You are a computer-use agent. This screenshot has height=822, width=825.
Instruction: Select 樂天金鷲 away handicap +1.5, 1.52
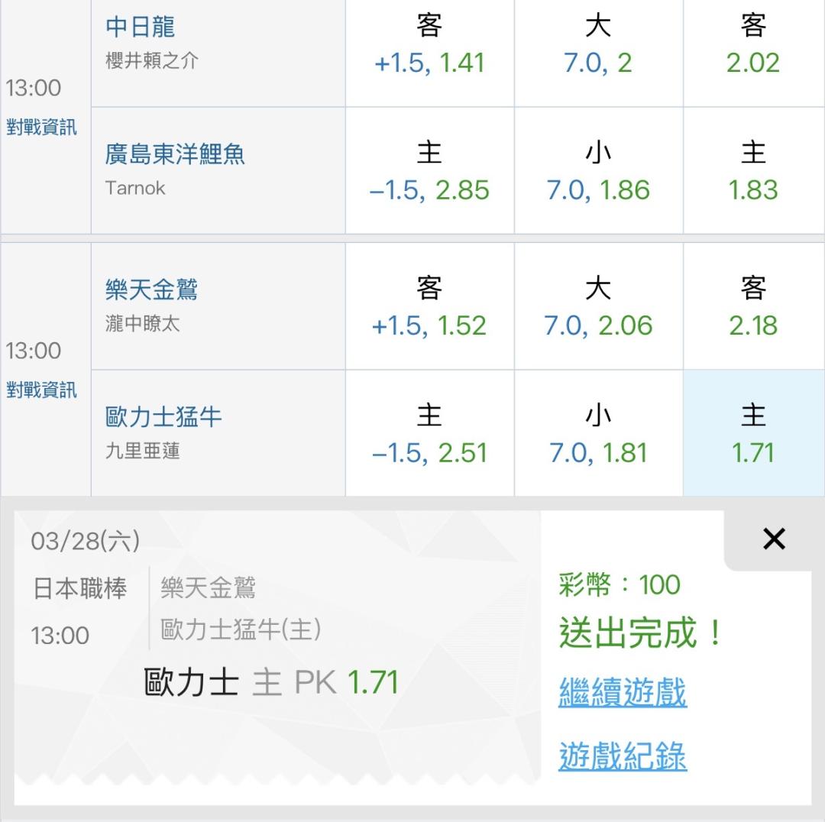coord(429,307)
